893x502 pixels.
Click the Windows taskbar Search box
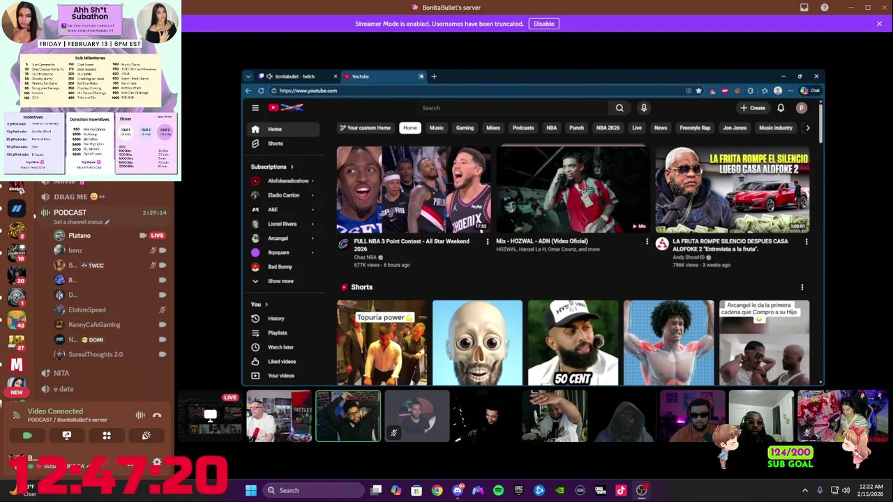click(313, 490)
